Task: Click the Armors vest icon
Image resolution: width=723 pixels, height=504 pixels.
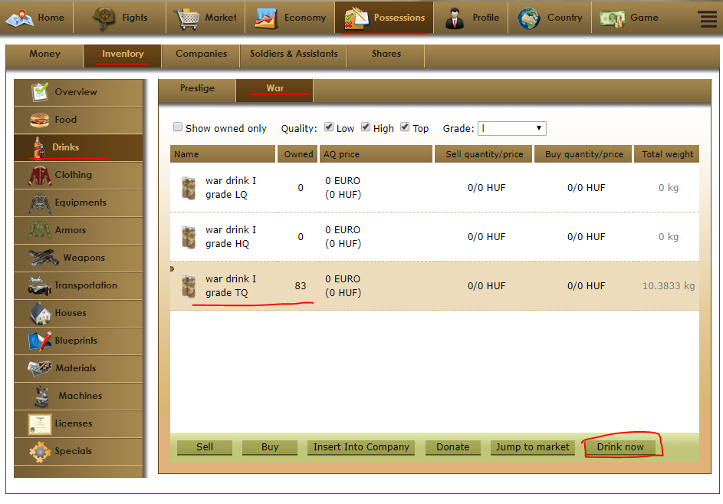Action: click(x=40, y=230)
